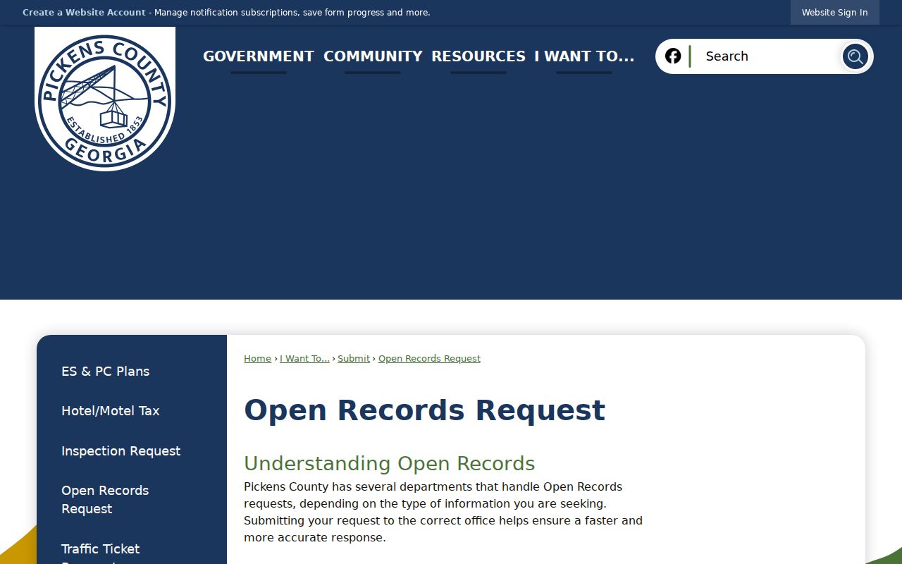
Task: Open the Facebook icon link
Action: 673,56
